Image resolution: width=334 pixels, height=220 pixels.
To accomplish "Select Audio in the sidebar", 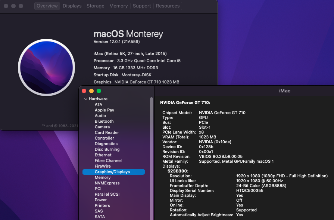I will [x=100, y=116].
